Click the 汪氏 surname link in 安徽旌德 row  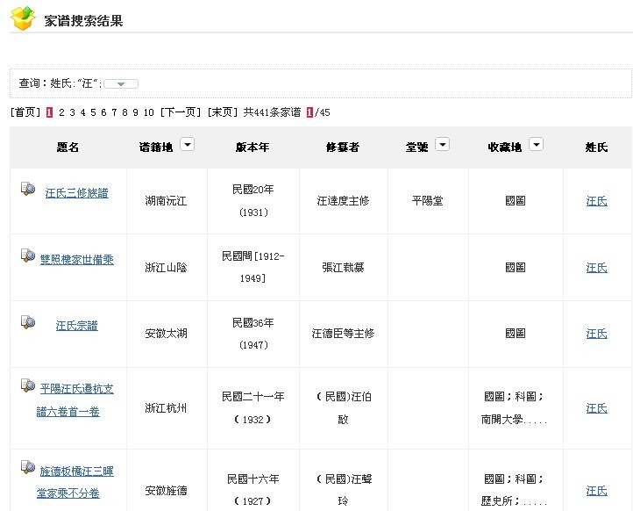pyautogui.click(x=597, y=491)
